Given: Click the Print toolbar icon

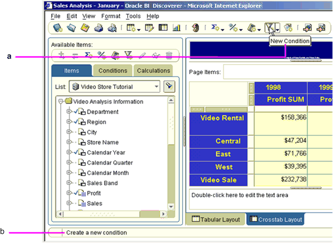Looking at the screenshot, I should pos(98,27).
